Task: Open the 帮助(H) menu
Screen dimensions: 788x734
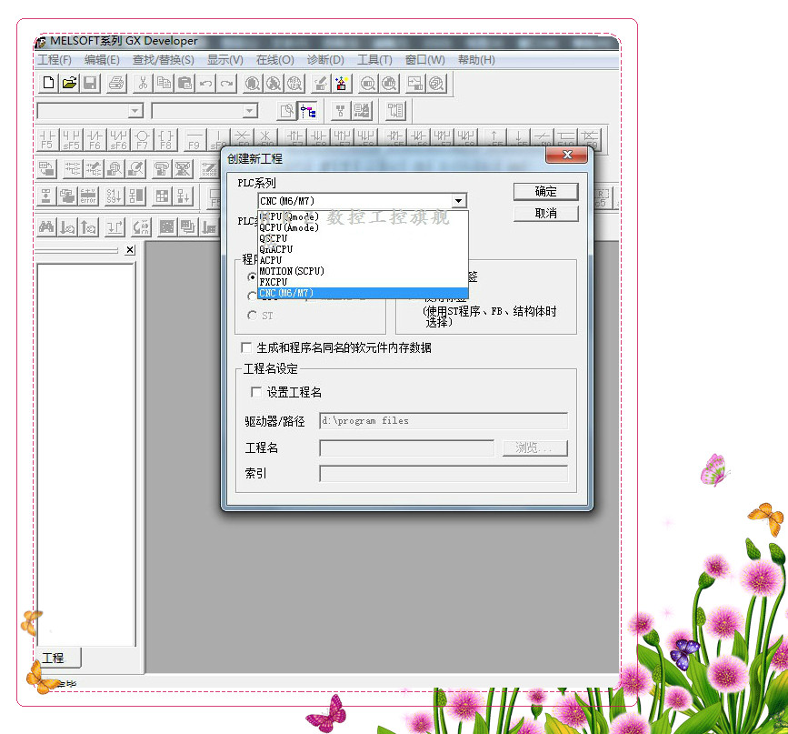Action: tap(476, 60)
